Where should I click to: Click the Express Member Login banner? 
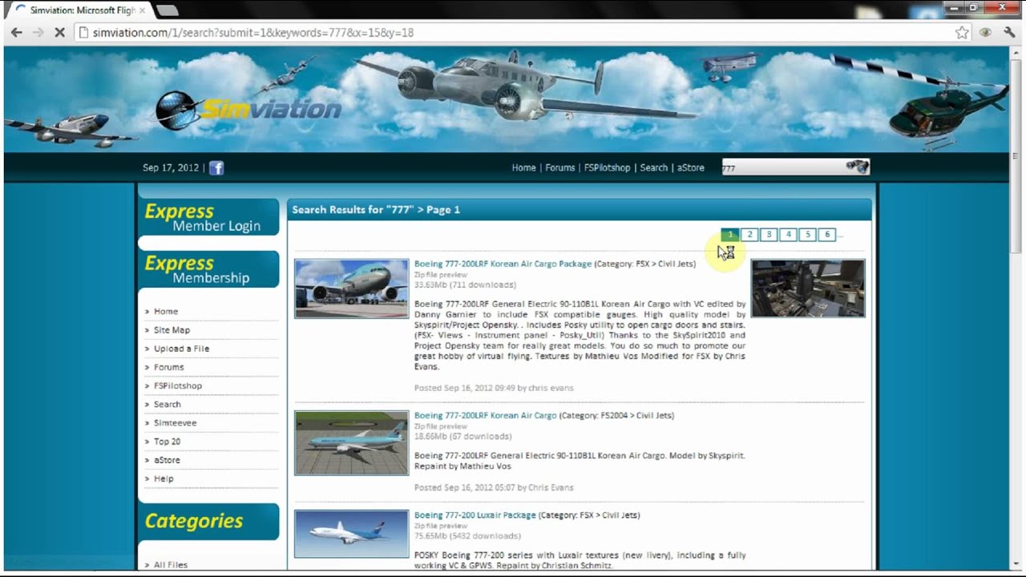[208, 217]
